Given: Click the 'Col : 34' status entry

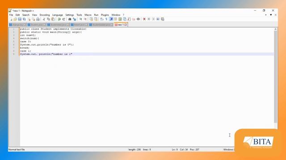Looking at the screenshot, I should [184, 149].
